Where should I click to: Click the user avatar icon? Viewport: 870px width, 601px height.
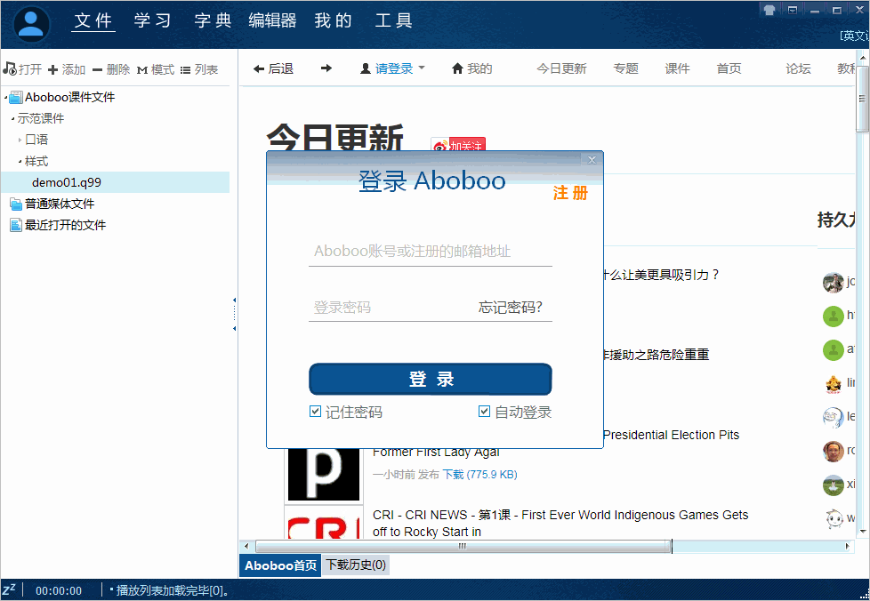point(31,24)
